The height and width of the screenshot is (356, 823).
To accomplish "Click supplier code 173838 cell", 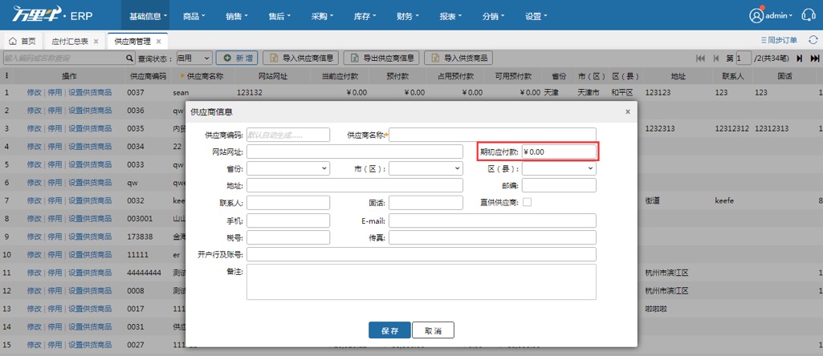I will click(139, 237).
